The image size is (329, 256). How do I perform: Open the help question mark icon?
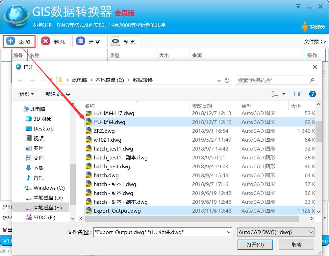tap(312, 94)
